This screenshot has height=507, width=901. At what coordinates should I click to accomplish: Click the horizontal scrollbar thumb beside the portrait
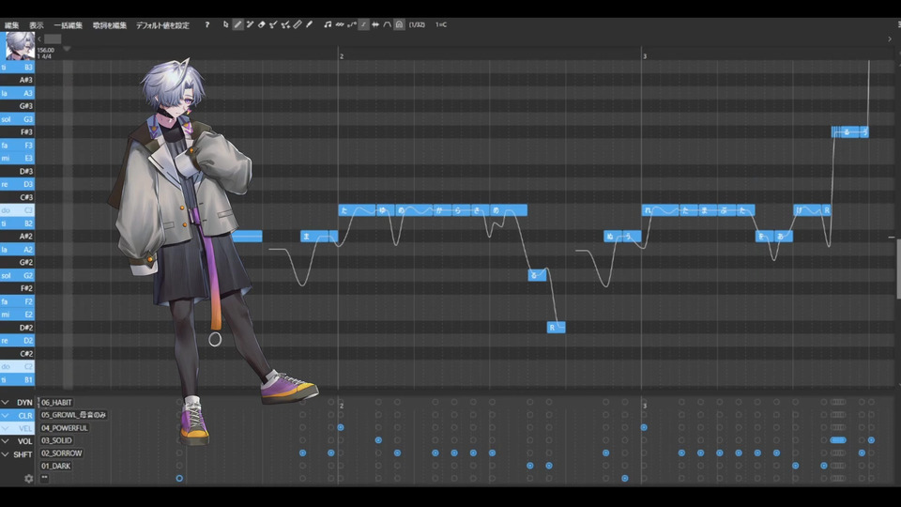click(x=53, y=39)
